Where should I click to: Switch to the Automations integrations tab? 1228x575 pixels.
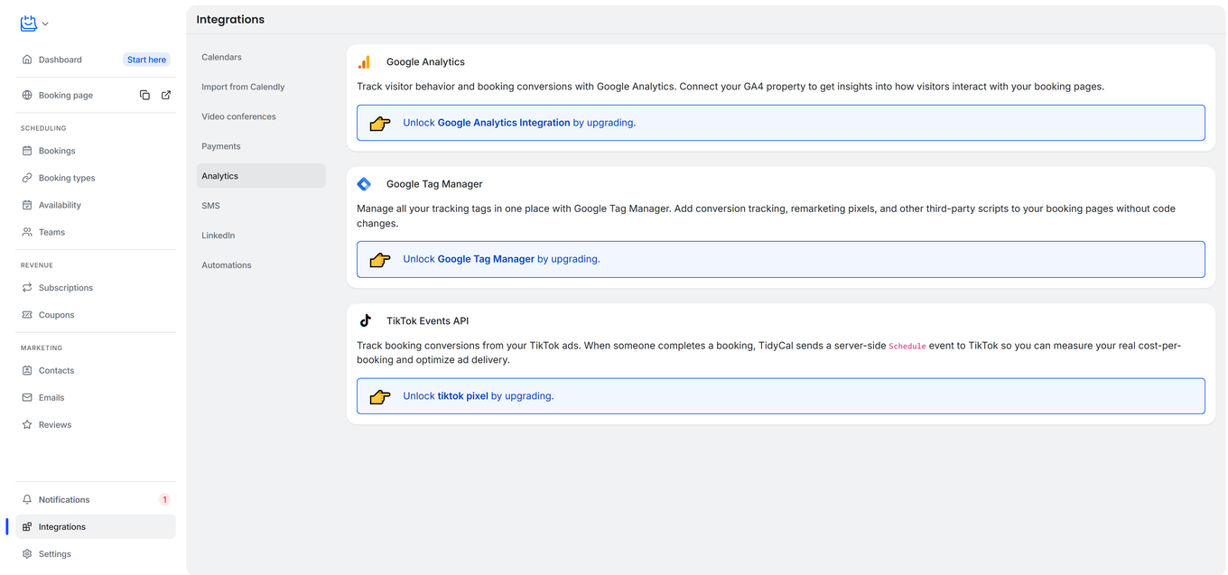point(261,265)
